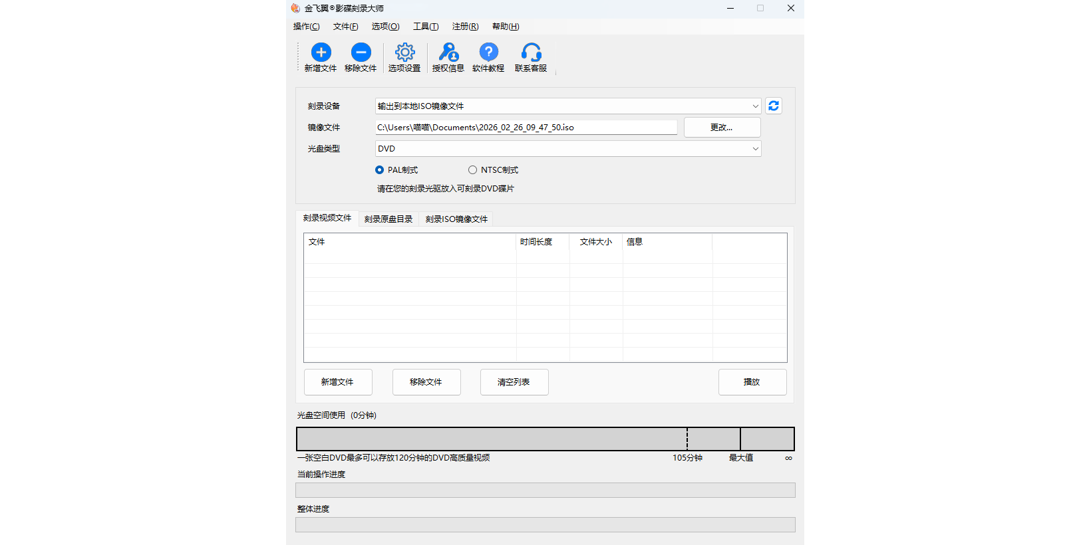
Task: Click the 移除文件 minus toolbar icon
Action: (x=361, y=53)
